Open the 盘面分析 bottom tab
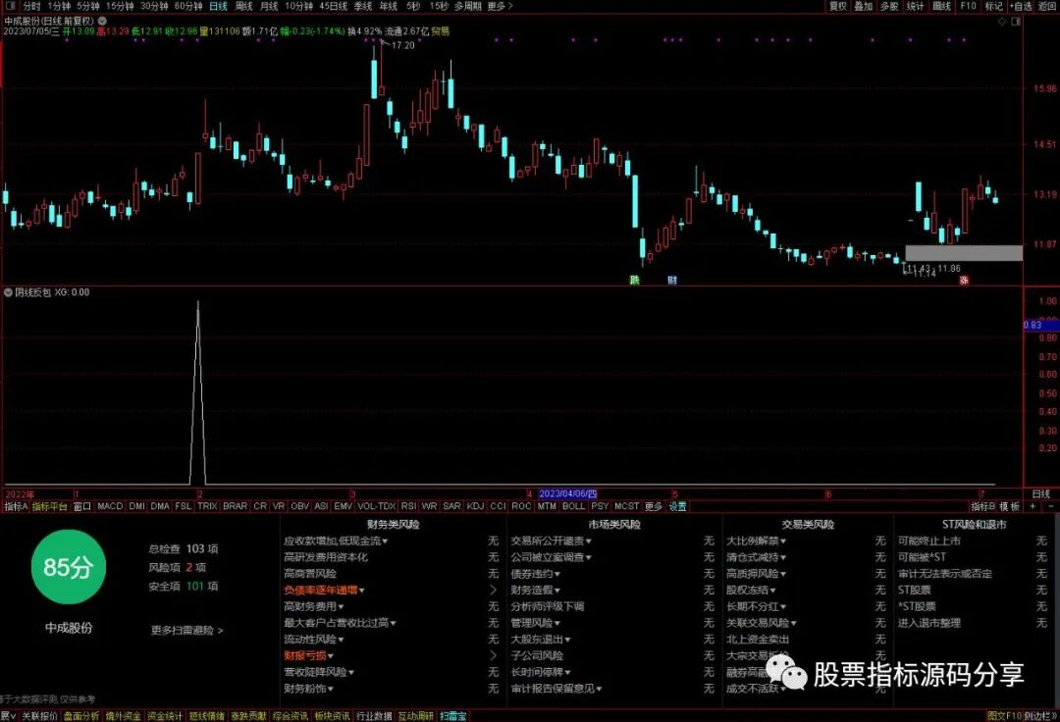1060x722 pixels. 81,716
